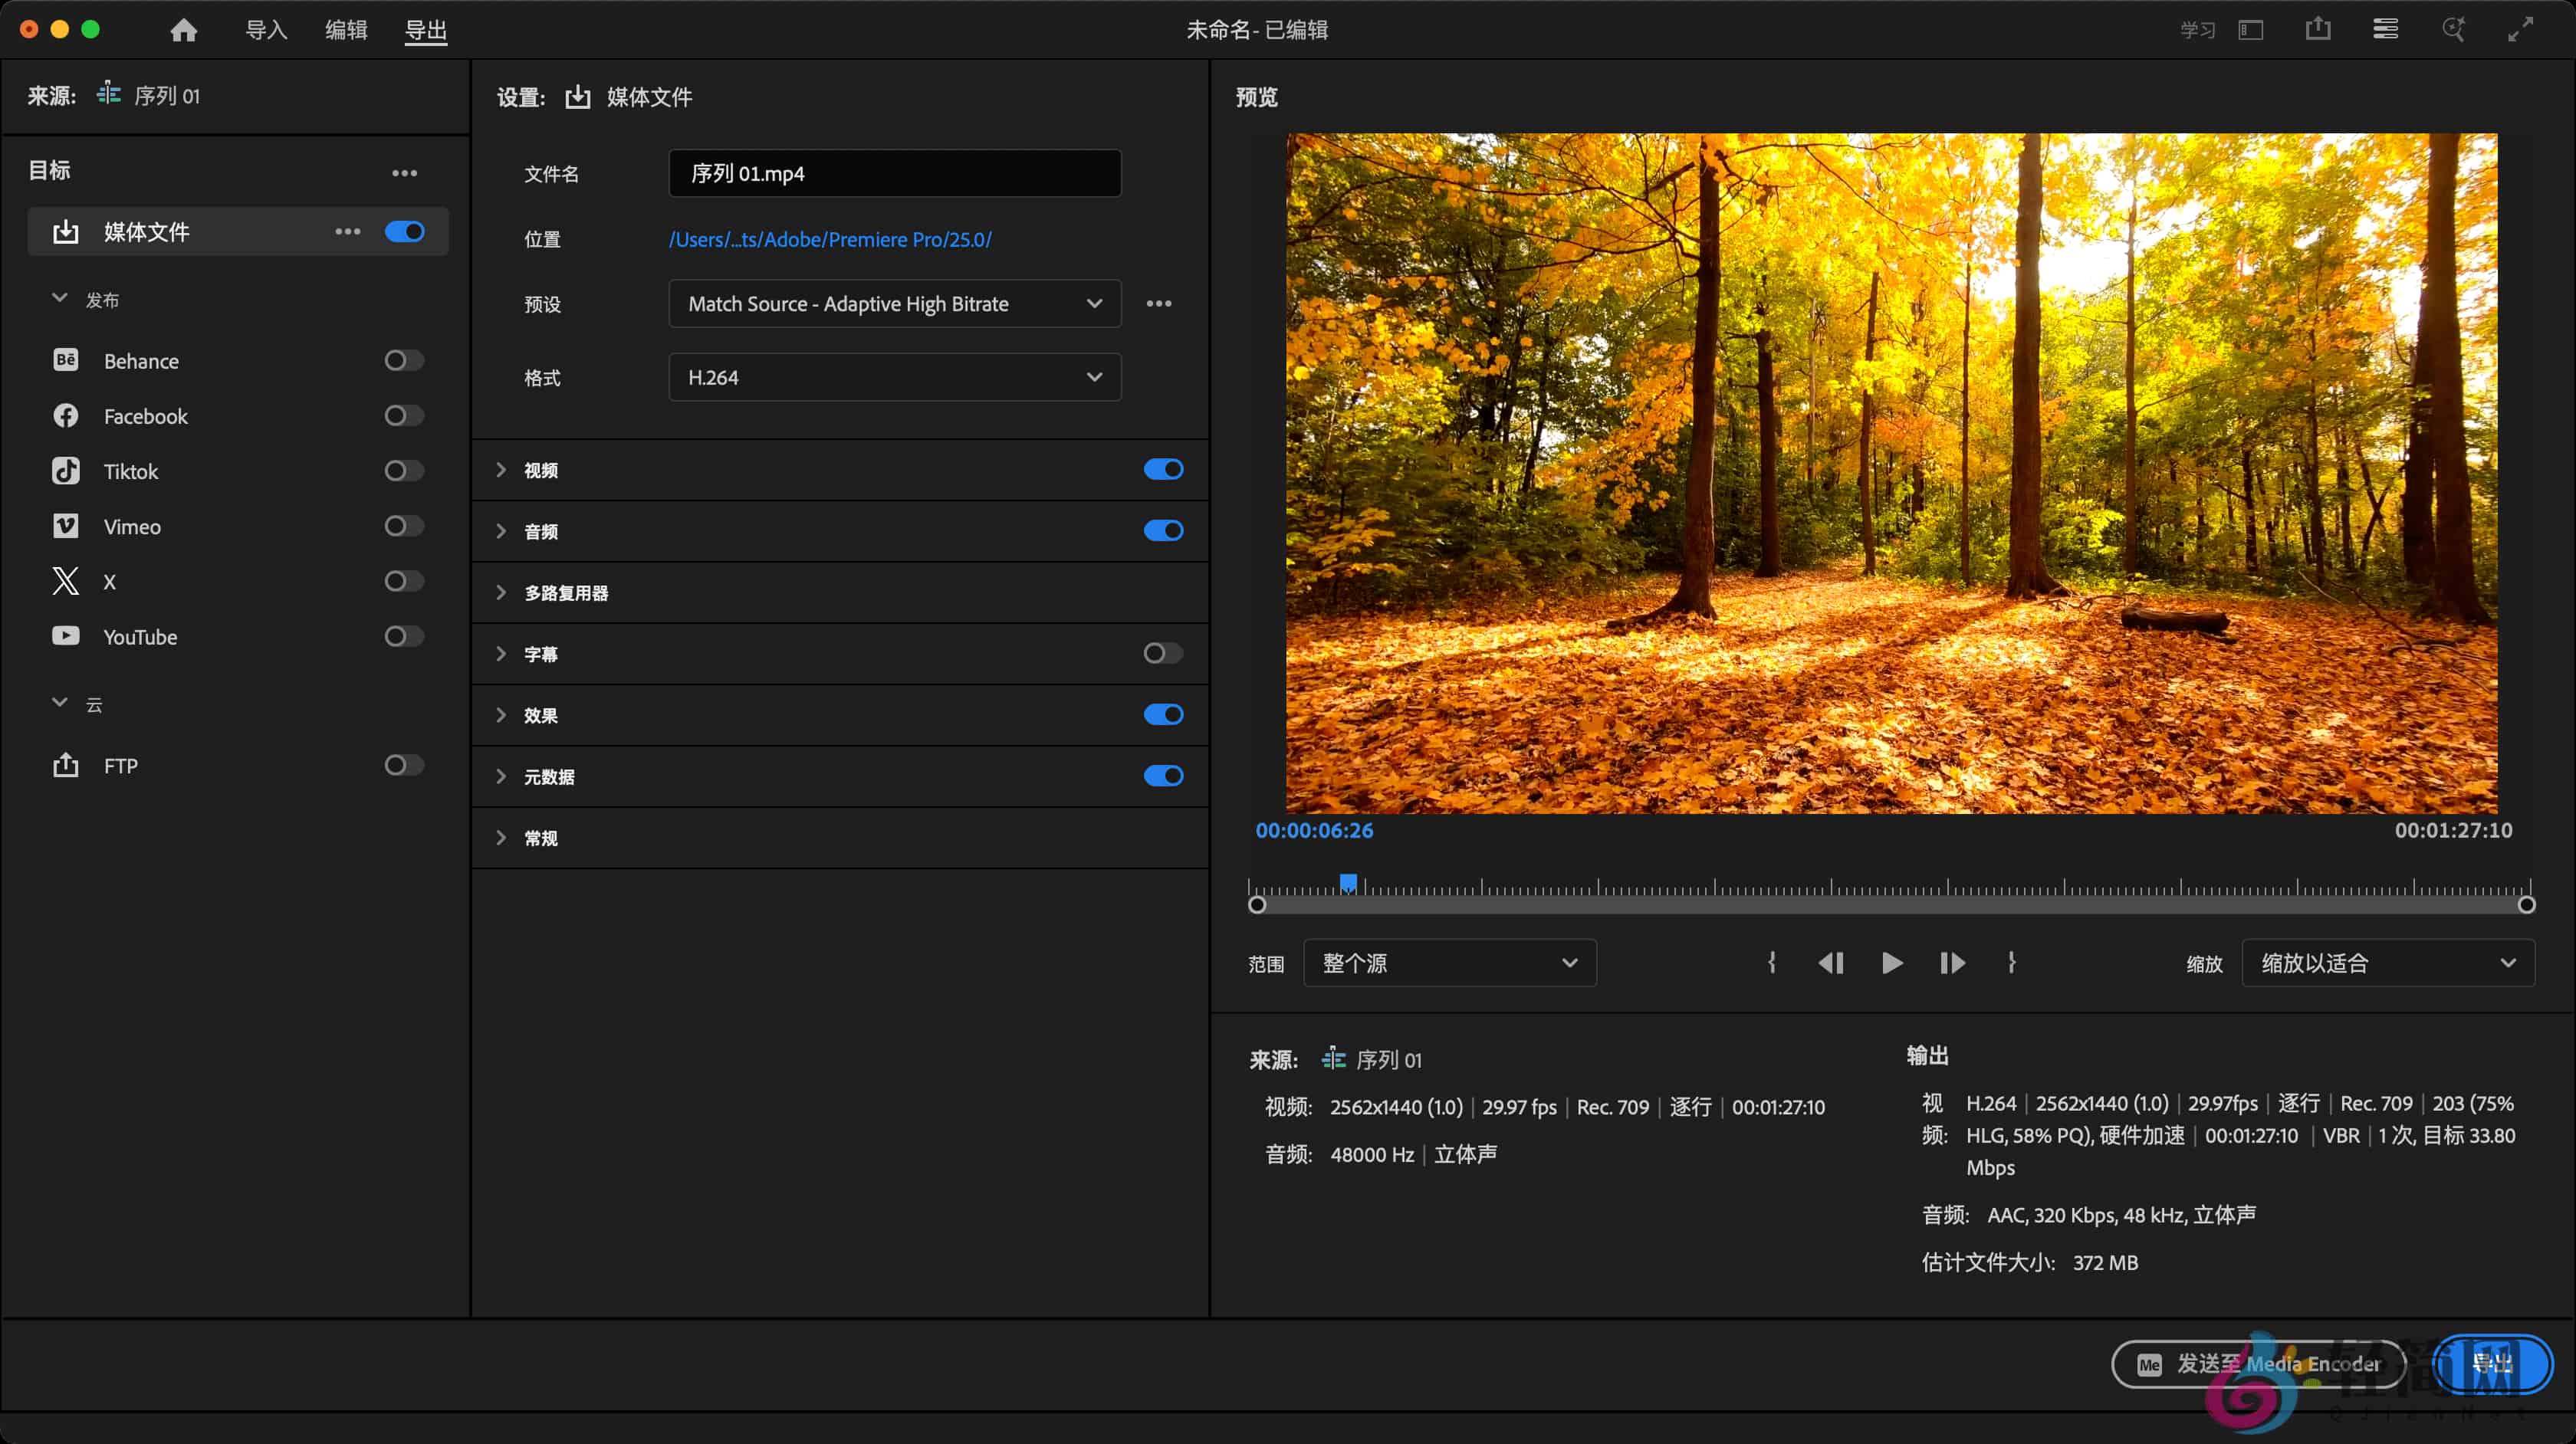Open the Match Source preset dropdown
The height and width of the screenshot is (1444, 2576).
coord(893,303)
